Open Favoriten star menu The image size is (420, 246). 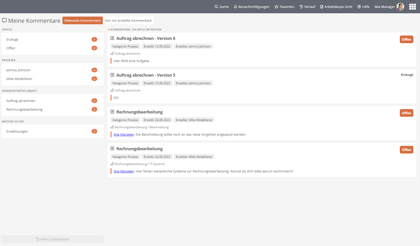point(284,7)
